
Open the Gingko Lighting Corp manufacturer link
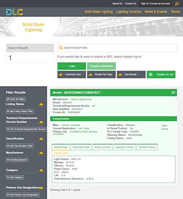(81, 99)
